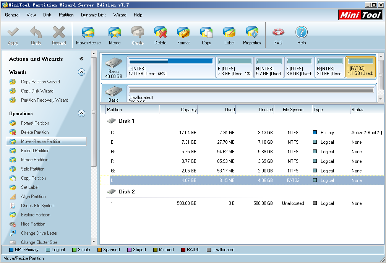Select E:(NTFS) block in disk map
The height and width of the screenshot is (263, 386).
[235, 68]
